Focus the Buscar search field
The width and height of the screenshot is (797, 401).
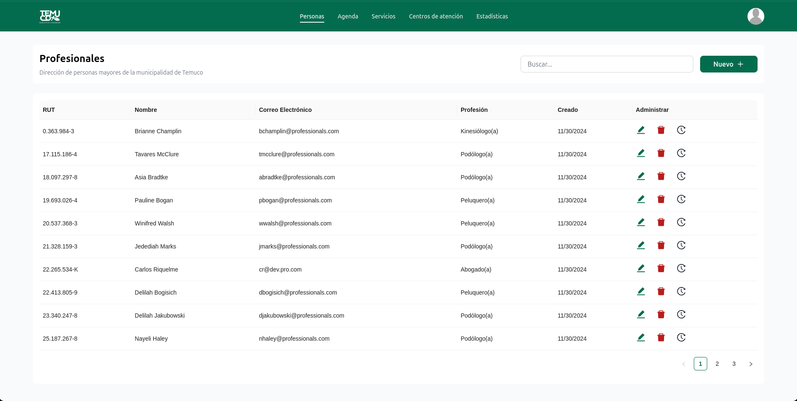607,64
